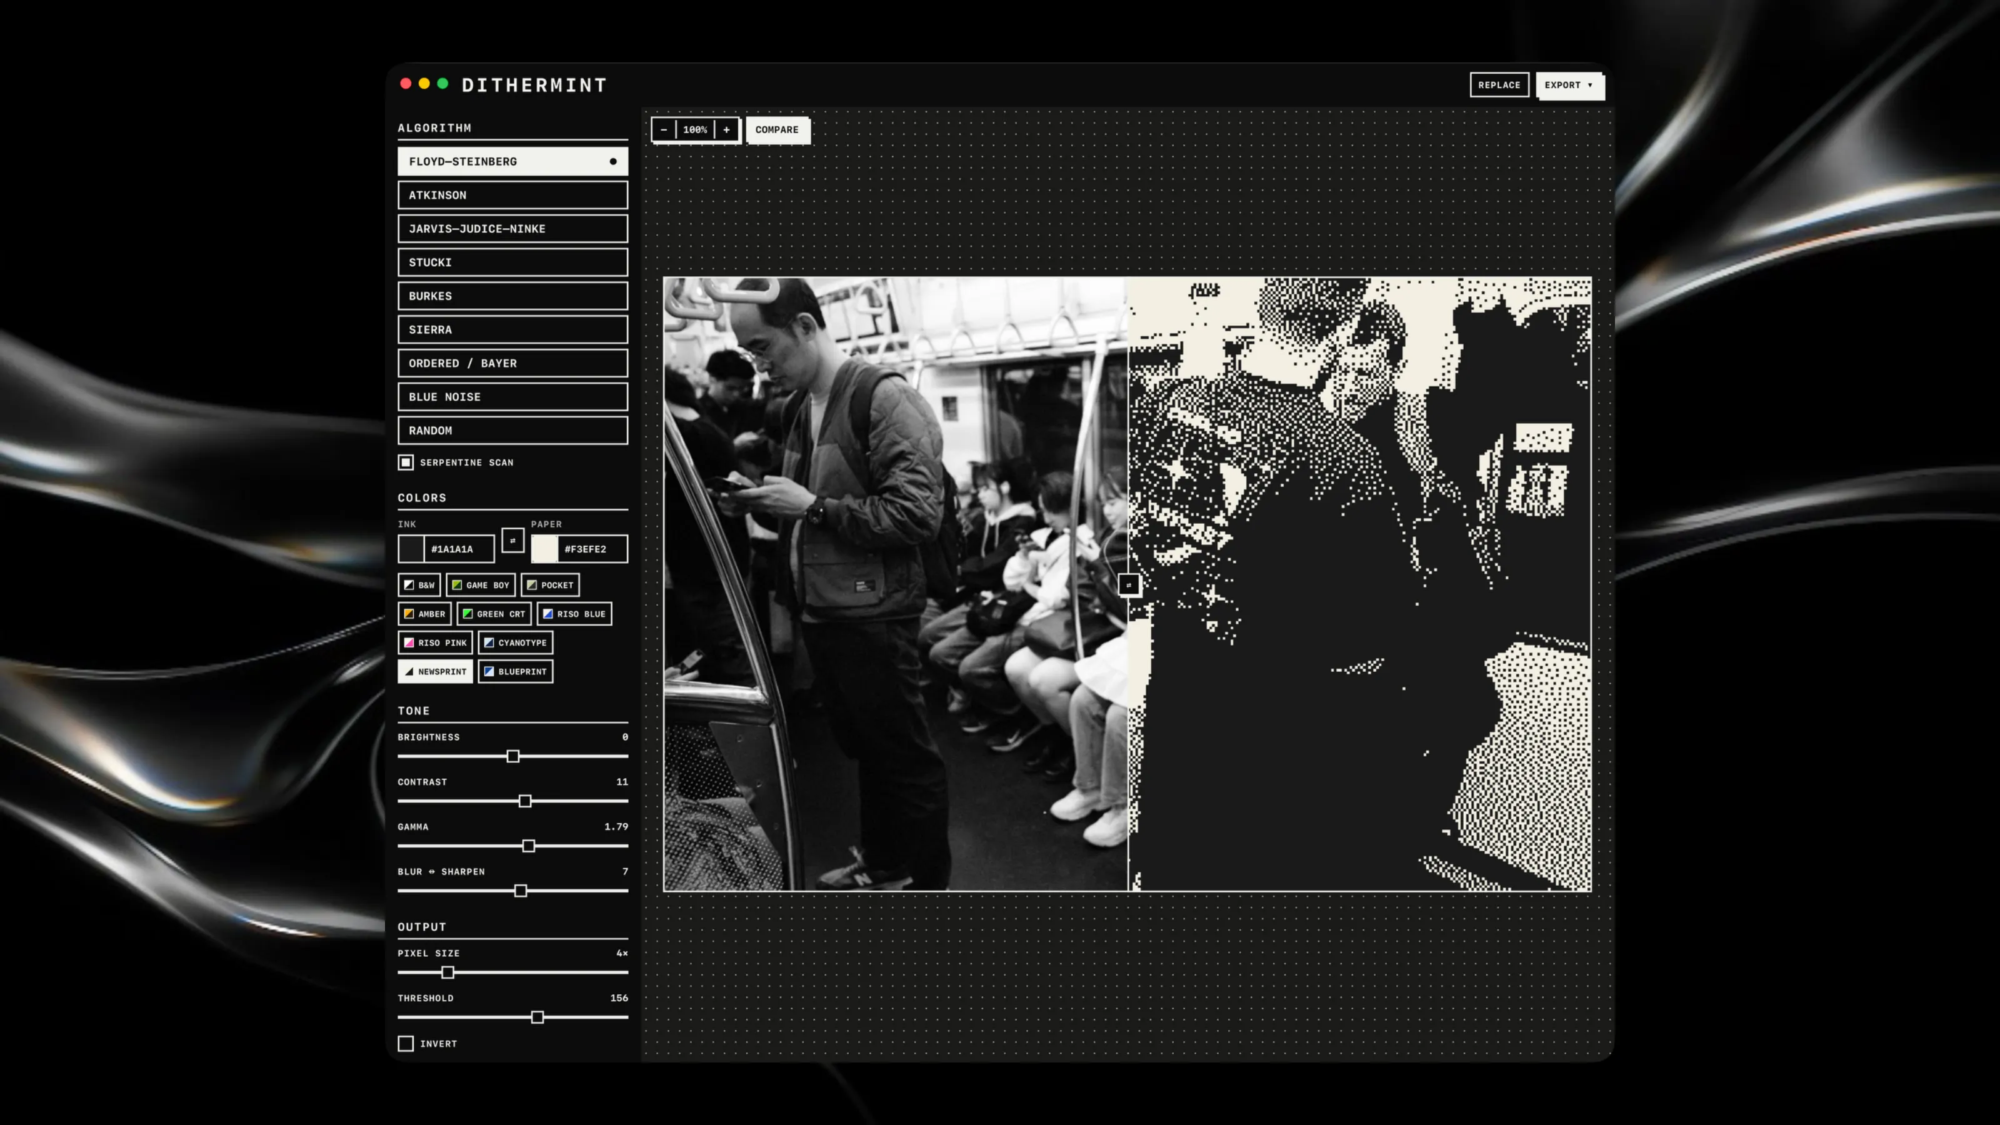Click the compare divider handle on image

[x=1129, y=584]
